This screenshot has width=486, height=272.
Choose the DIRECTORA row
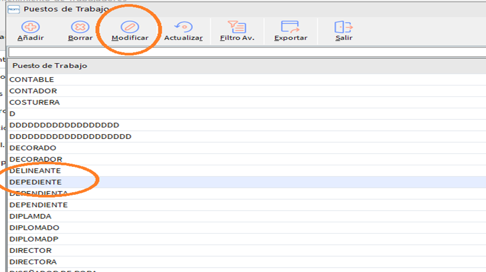tap(33, 262)
